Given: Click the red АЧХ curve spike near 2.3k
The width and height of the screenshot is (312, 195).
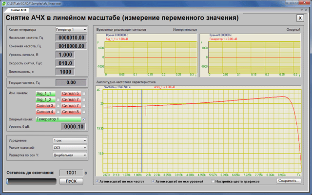Looking at the screenshot, I should click(x=146, y=111).
